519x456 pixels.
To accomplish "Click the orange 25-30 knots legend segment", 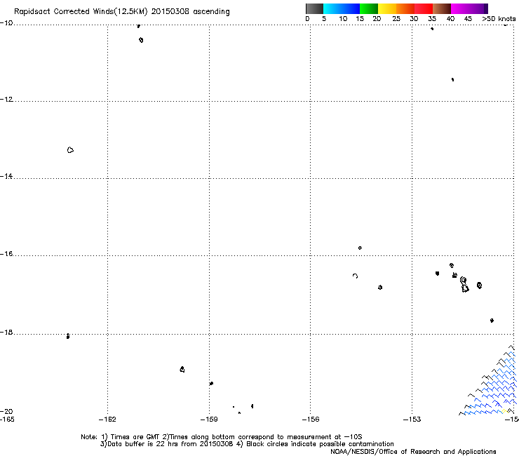I will pyautogui.click(x=405, y=8).
